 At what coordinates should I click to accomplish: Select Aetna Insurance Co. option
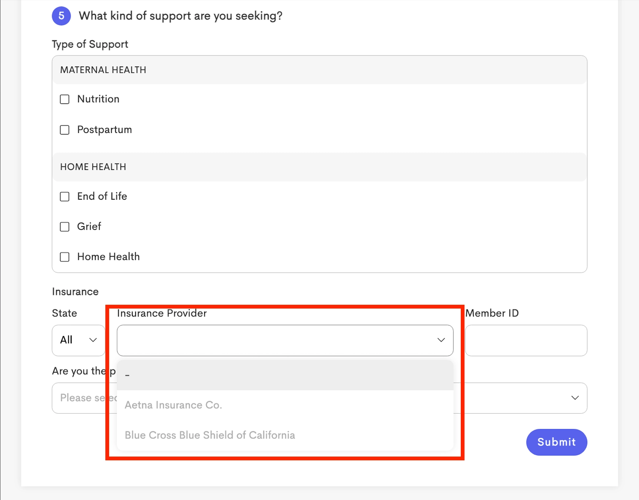[x=285, y=405]
